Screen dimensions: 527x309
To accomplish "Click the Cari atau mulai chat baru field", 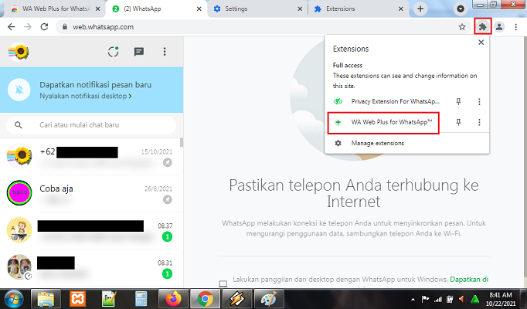I will 91,125.
